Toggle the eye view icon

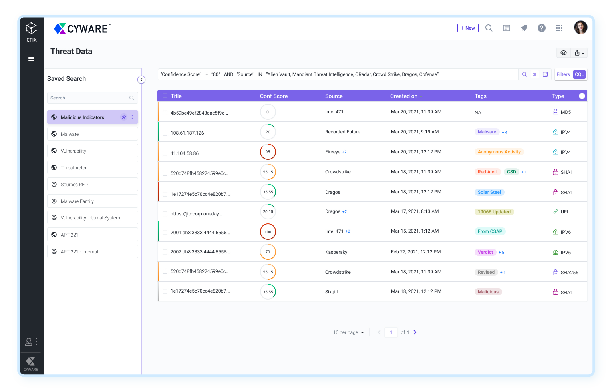564,53
